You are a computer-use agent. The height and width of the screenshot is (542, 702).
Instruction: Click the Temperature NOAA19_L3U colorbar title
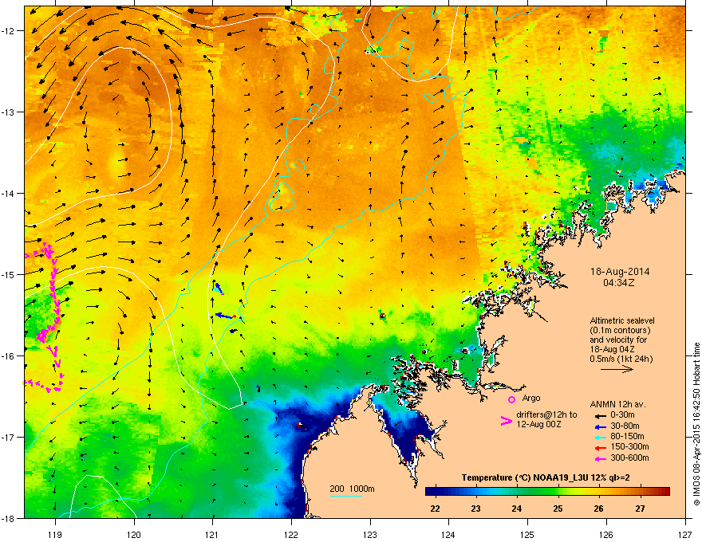546,477
